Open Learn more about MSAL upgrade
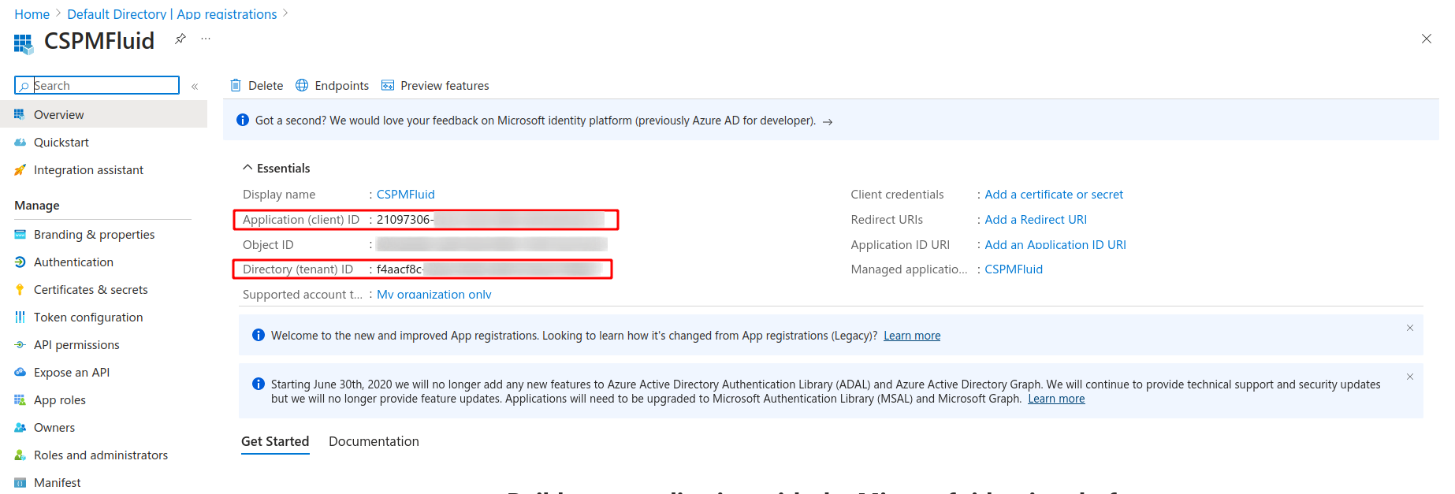Screen dimensions: 1455x494 1056,399
